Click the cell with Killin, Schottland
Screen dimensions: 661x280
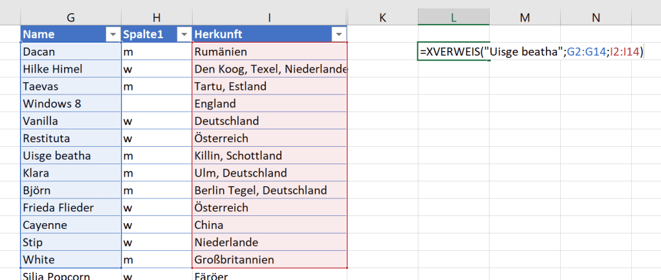pos(269,156)
